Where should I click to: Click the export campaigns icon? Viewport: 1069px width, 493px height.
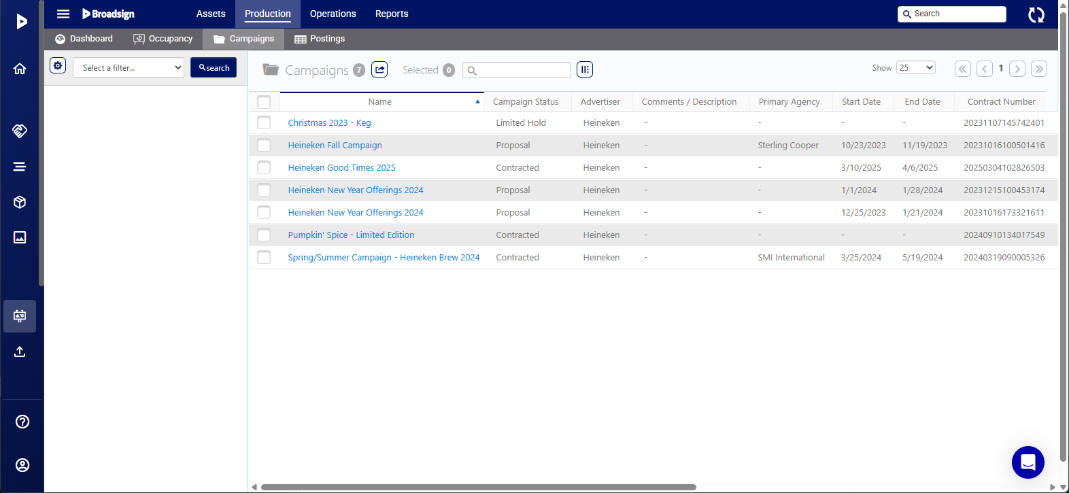click(x=379, y=69)
